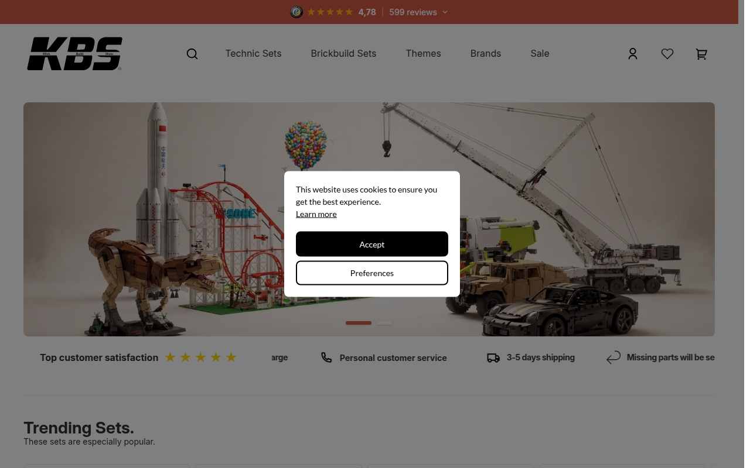Click Top customer satisfaction text
The height and width of the screenshot is (468, 750).
(x=99, y=357)
